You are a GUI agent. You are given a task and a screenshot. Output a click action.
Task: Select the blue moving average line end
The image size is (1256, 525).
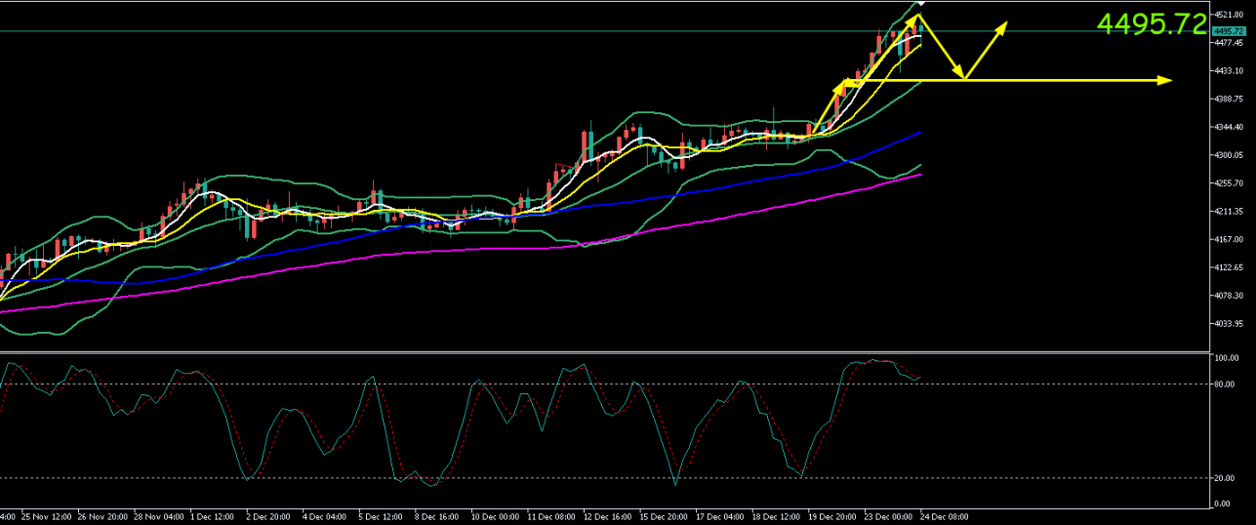coord(919,133)
